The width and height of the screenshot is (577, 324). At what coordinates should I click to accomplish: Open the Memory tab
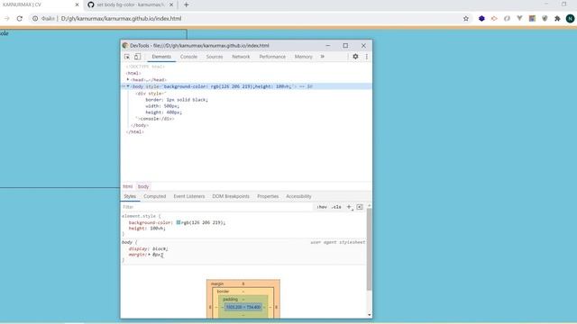pos(303,57)
